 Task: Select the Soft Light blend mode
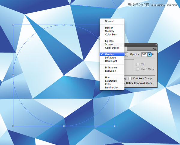[112, 58]
